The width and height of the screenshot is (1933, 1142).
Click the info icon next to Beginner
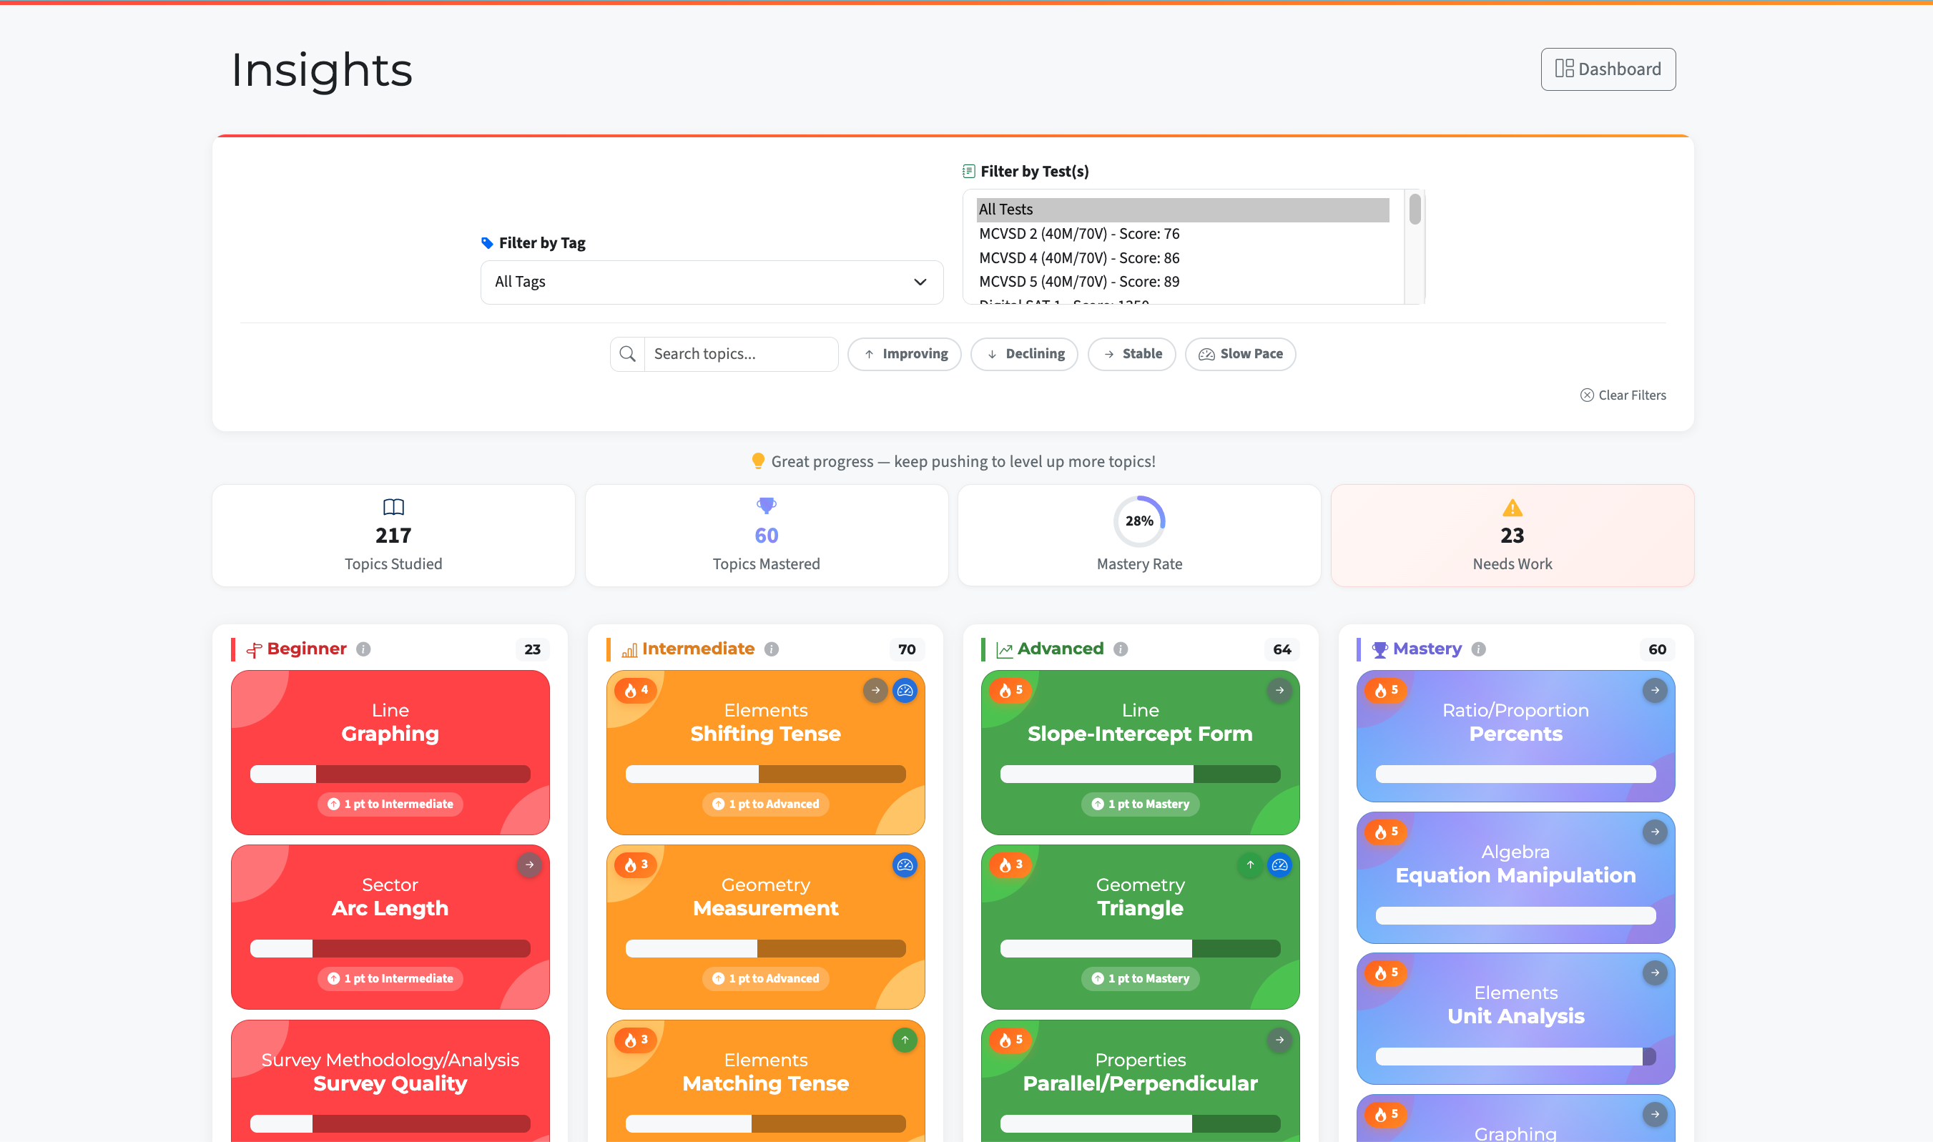[x=363, y=649]
